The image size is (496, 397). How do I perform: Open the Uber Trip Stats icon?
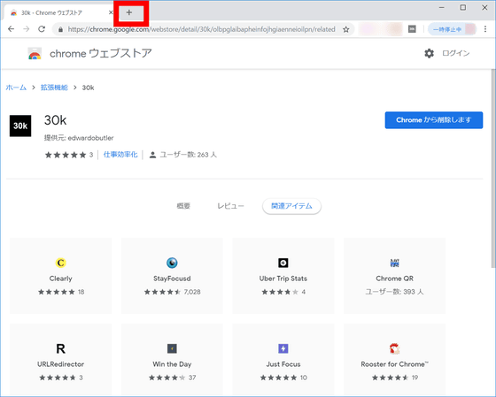[x=283, y=263]
